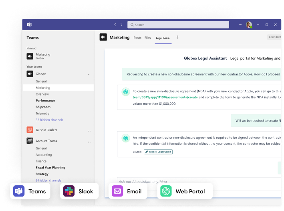Click the pinned Marketing team icon

tap(30, 56)
